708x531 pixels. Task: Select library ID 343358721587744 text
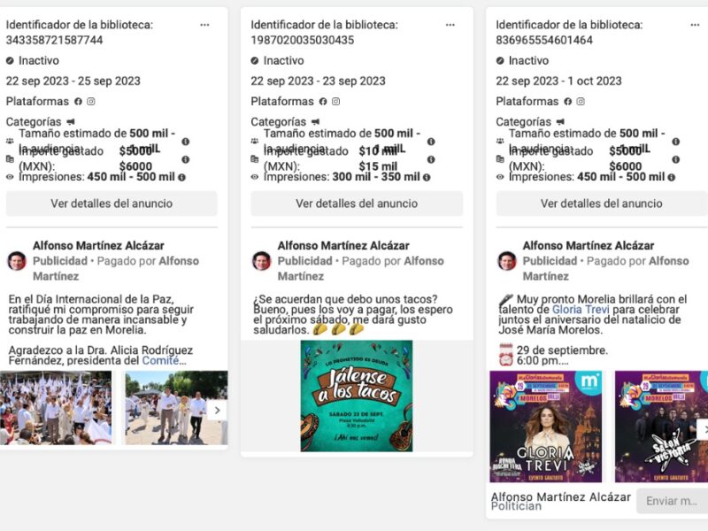(x=54, y=40)
